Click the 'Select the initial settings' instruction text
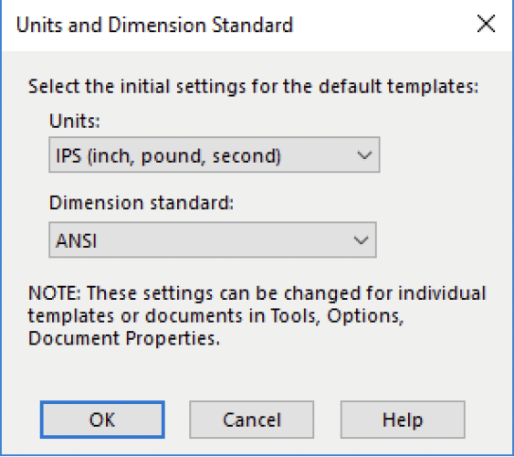Screen dimensions: 514x457 (x=253, y=87)
